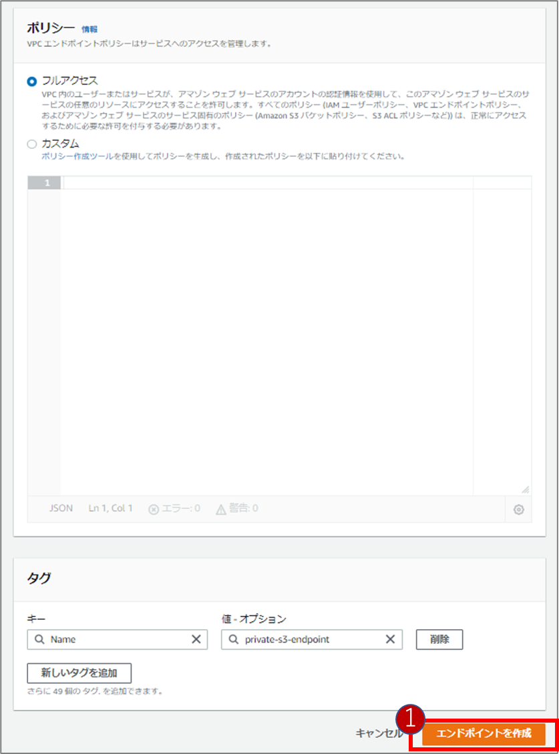Click the キー column label
The width and height of the screenshot is (559, 754).
click(x=36, y=619)
